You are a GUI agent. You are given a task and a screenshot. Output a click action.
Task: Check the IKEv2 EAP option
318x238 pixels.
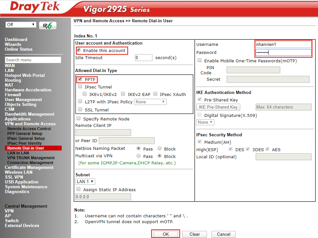[x=123, y=94]
